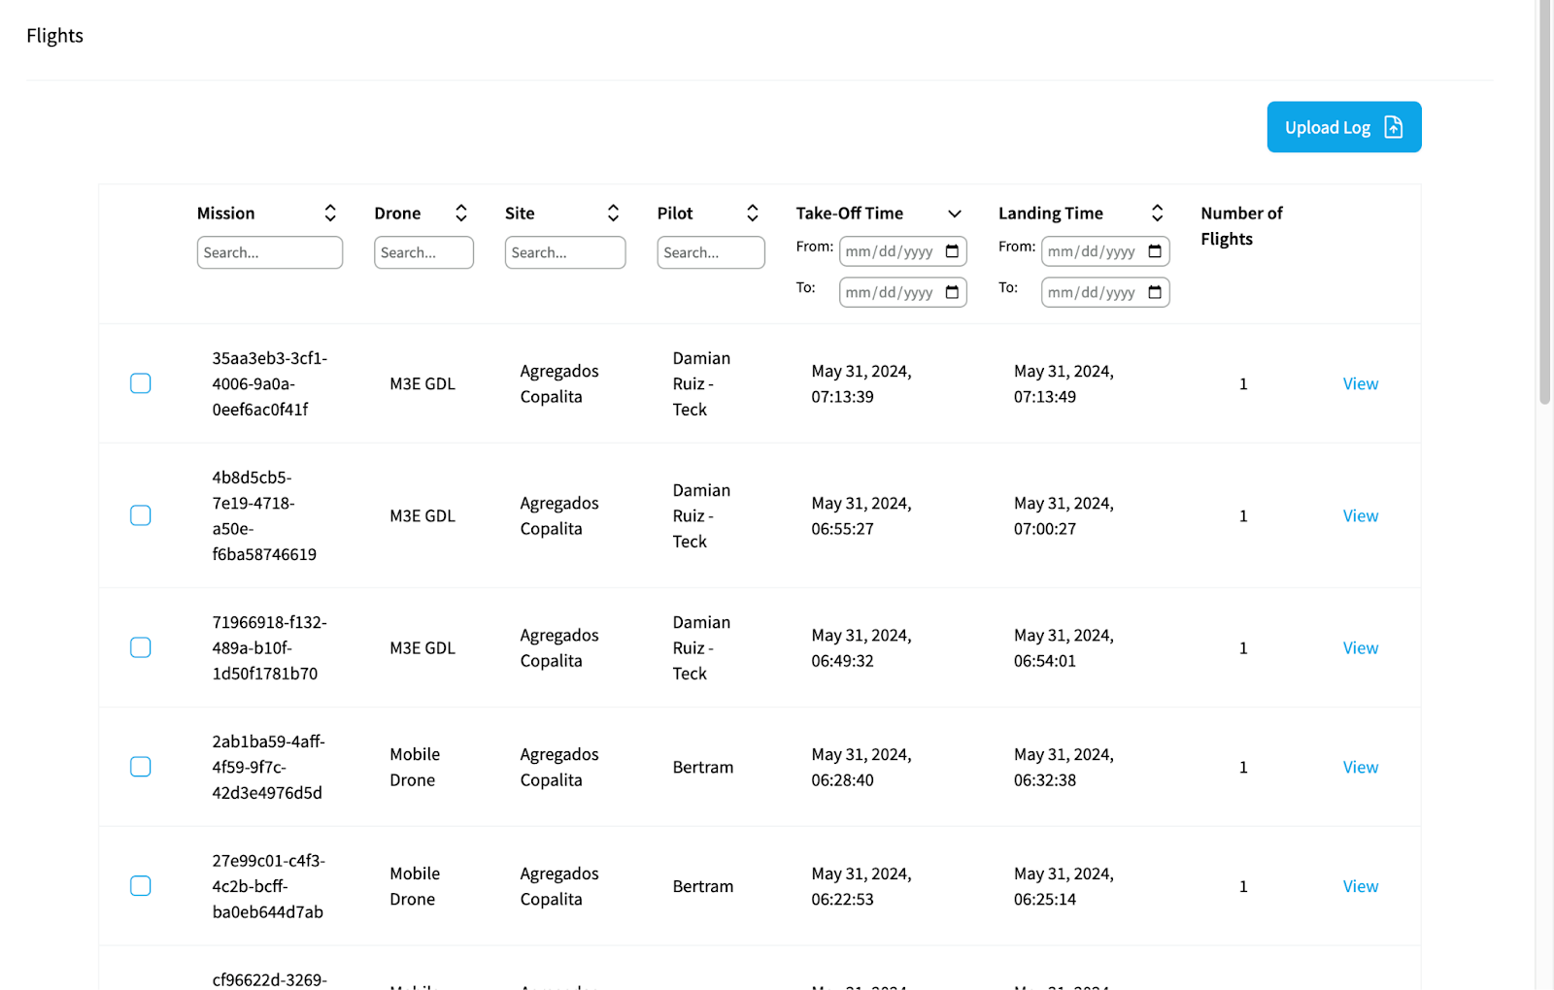The image size is (1554, 990).
Task: Sort by Pilot column arrows
Action: click(x=753, y=213)
